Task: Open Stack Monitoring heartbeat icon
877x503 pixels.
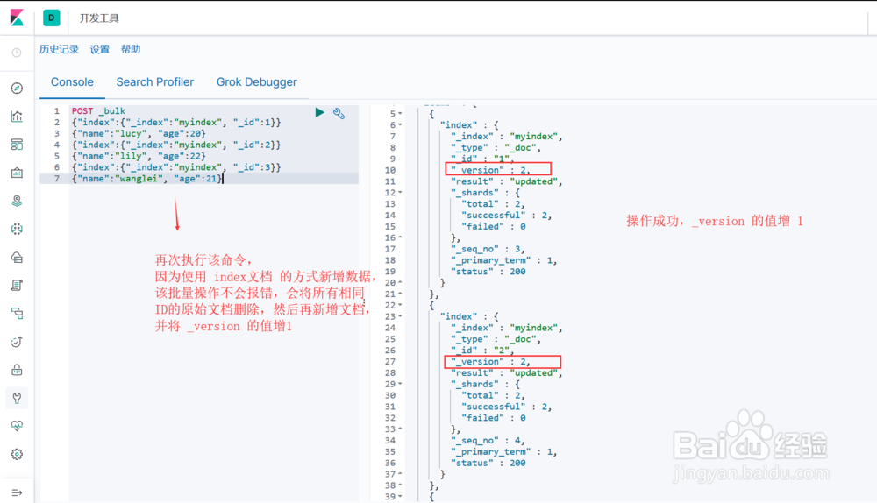Action: pyautogui.click(x=17, y=426)
